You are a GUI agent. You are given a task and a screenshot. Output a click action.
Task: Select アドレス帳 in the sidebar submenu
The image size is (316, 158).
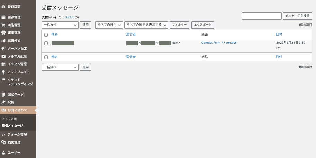pos(9,119)
